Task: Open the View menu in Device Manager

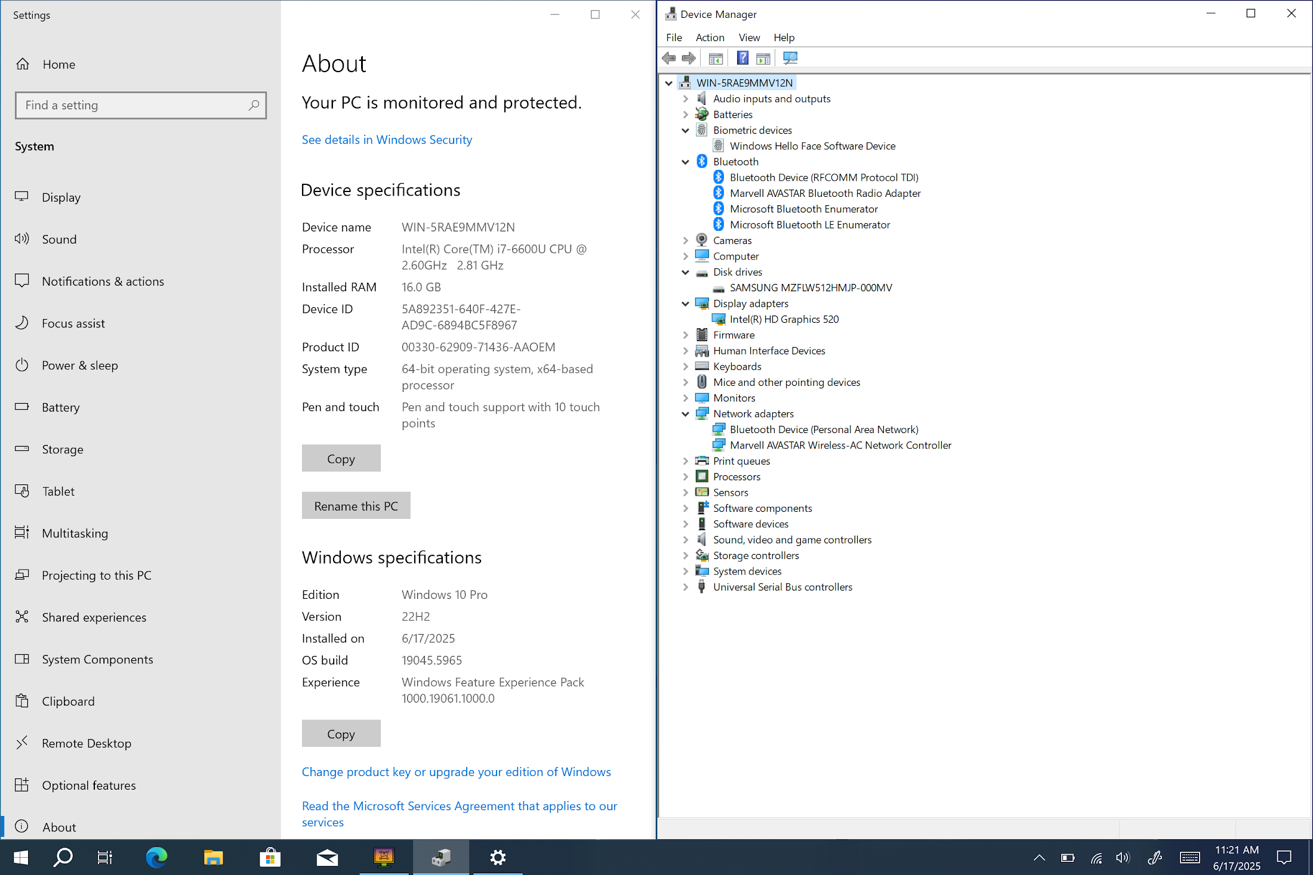Action: coord(749,38)
